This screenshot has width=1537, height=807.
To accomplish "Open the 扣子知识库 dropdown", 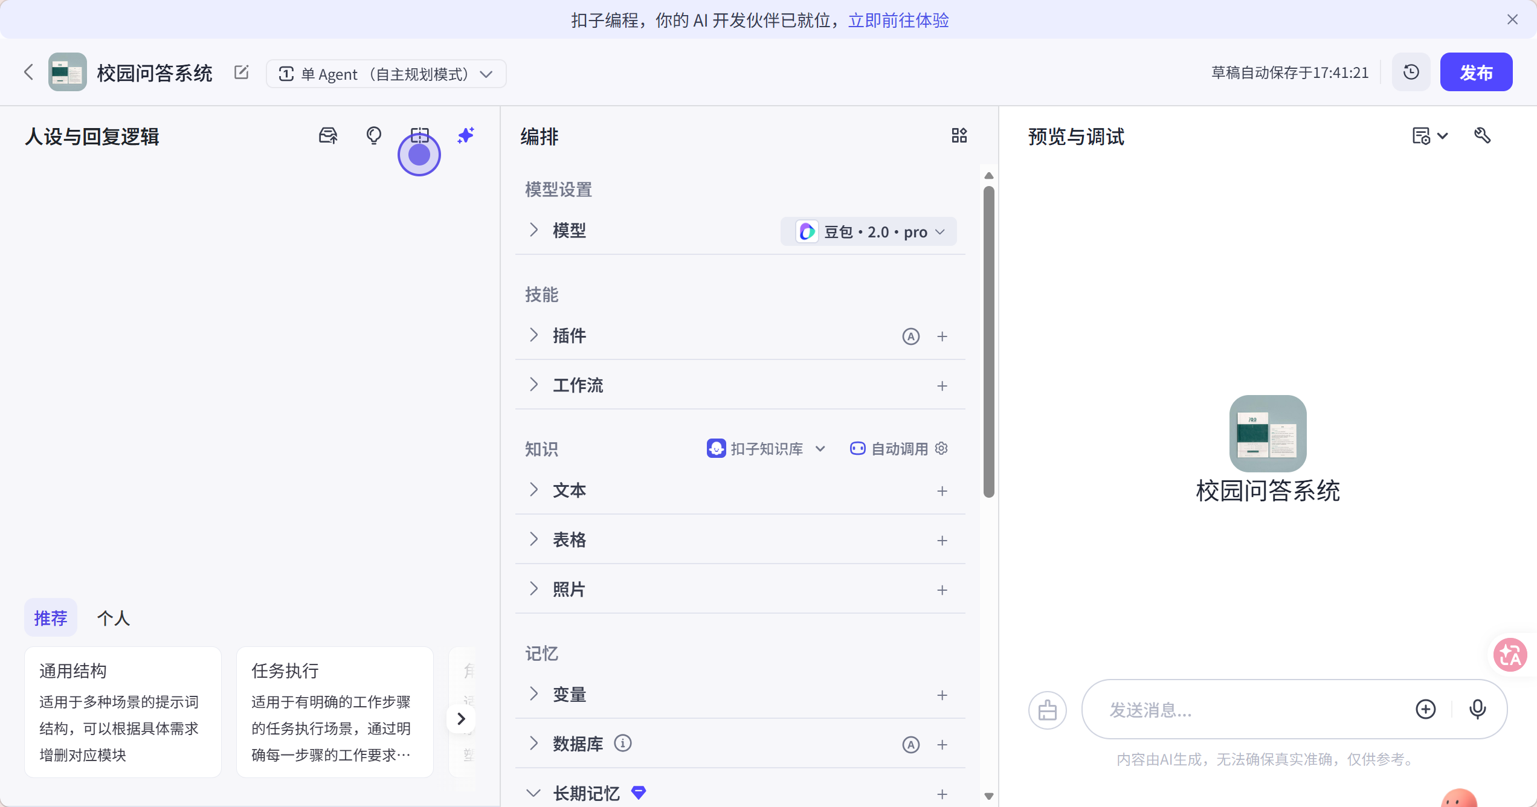I will click(766, 448).
